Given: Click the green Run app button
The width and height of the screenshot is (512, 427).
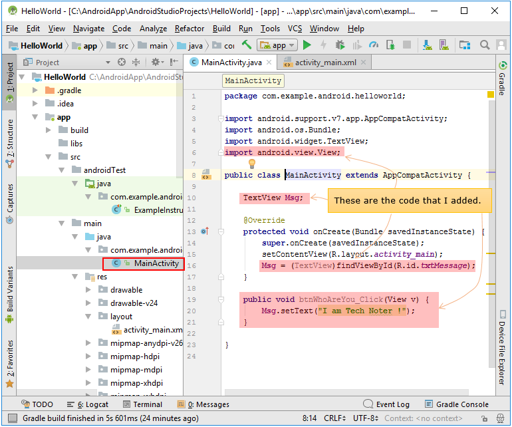Looking at the screenshot, I should [x=307, y=45].
